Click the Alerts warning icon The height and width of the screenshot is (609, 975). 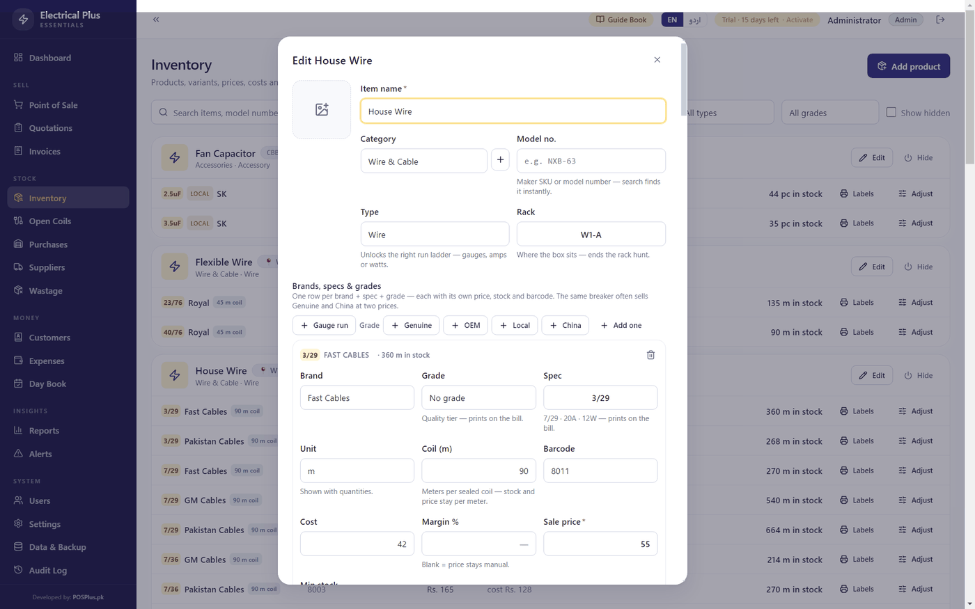(18, 454)
